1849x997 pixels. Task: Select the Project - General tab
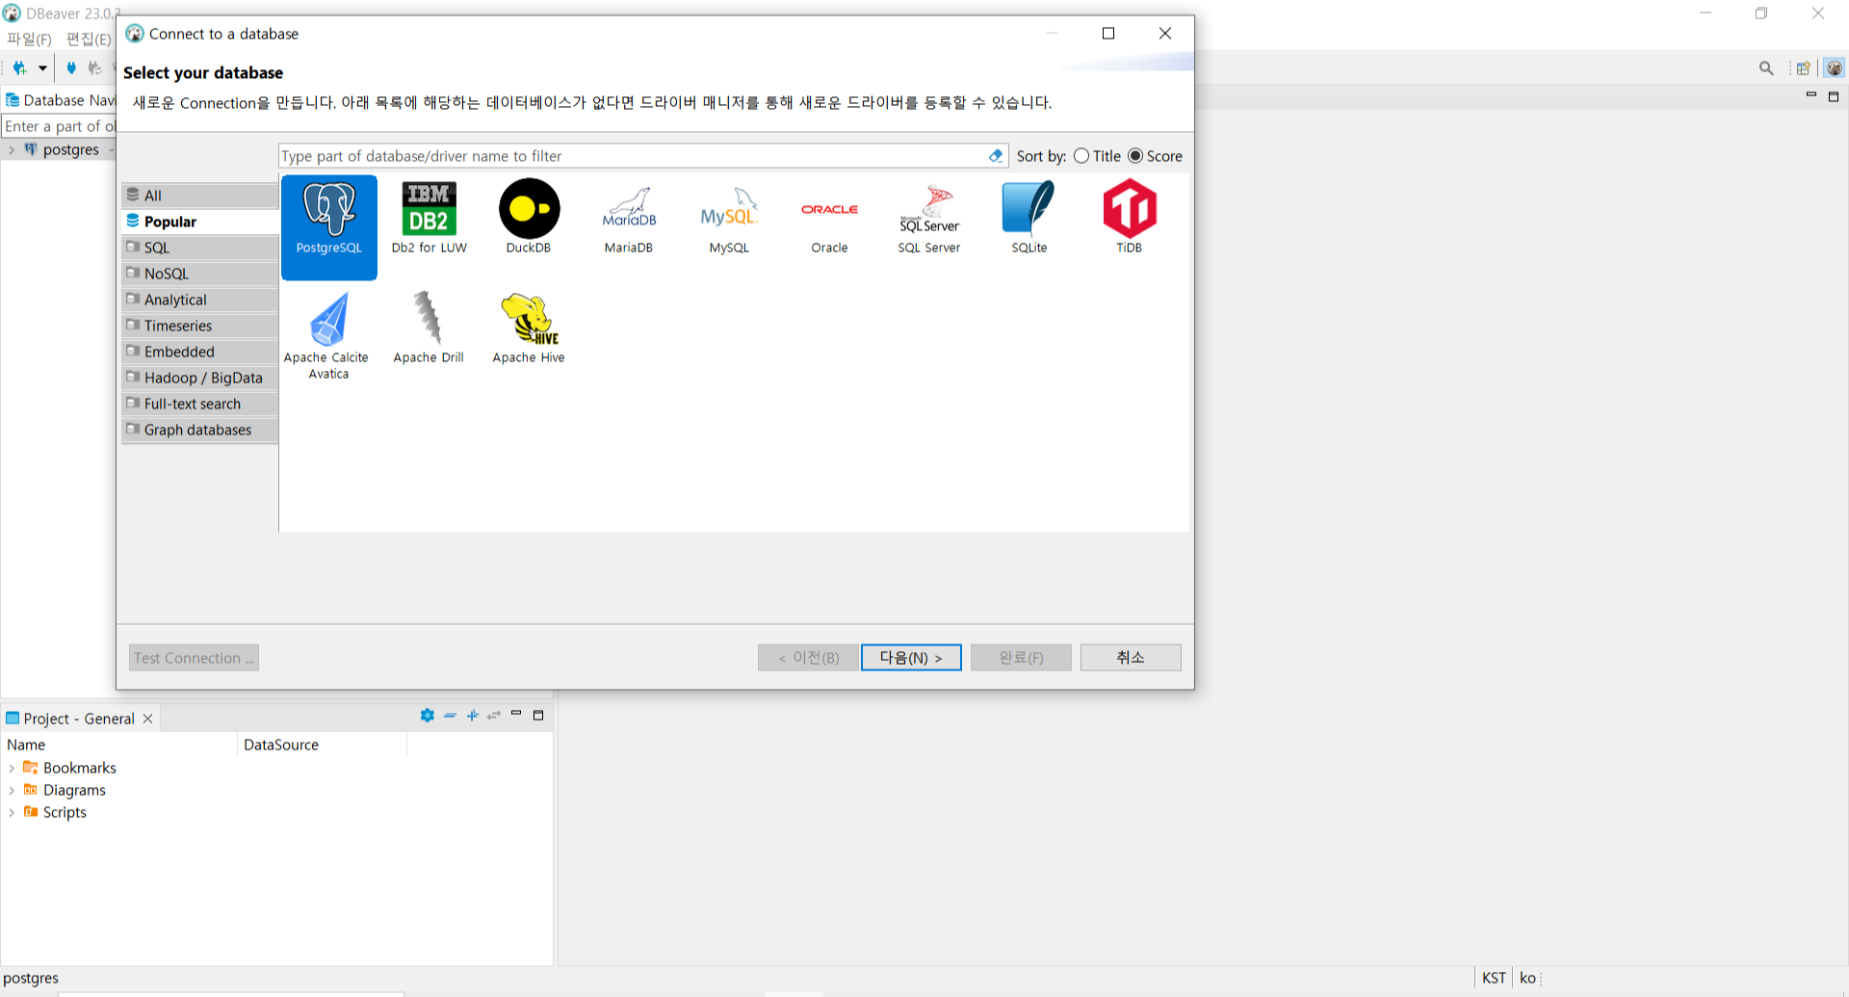79,719
